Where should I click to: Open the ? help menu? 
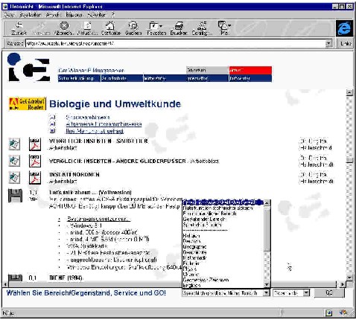coord(113,15)
